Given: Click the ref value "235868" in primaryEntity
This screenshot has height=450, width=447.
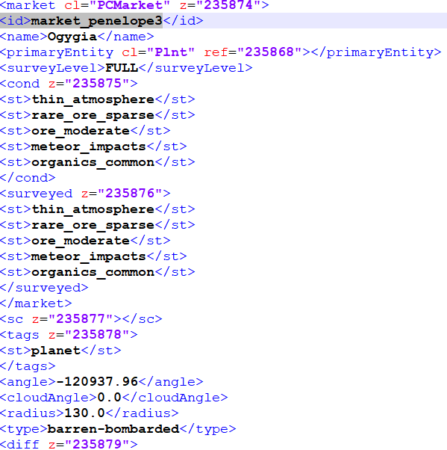Looking at the screenshot, I should (269, 52).
